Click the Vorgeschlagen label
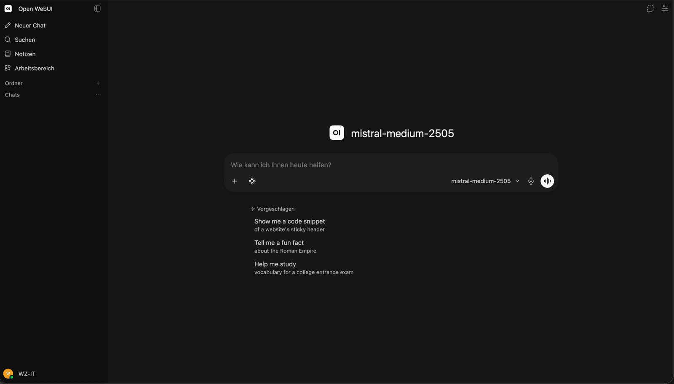Image resolution: width=674 pixels, height=384 pixels. point(275,209)
